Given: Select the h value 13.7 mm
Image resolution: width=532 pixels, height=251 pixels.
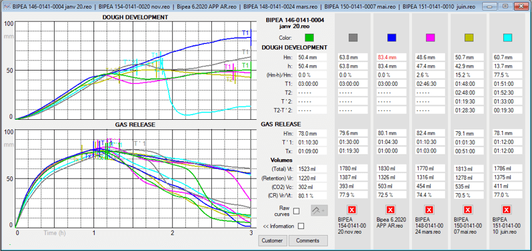Looking at the screenshot, I should (x=507, y=66).
